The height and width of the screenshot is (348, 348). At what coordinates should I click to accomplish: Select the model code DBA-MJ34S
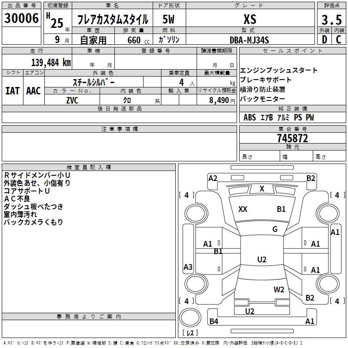point(249,40)
